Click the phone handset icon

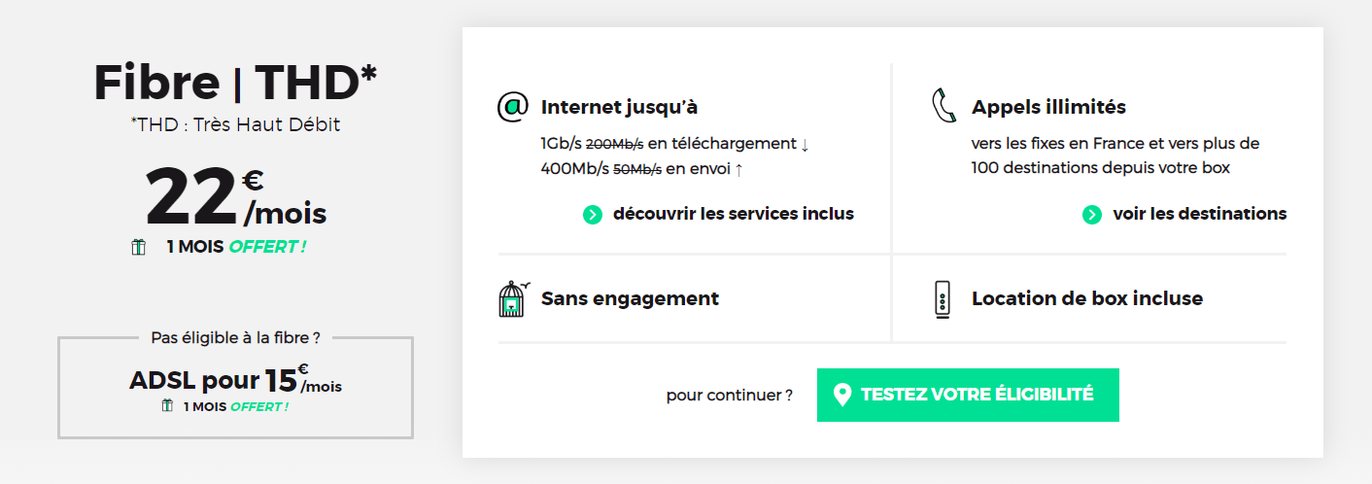(x=943, y=105)
